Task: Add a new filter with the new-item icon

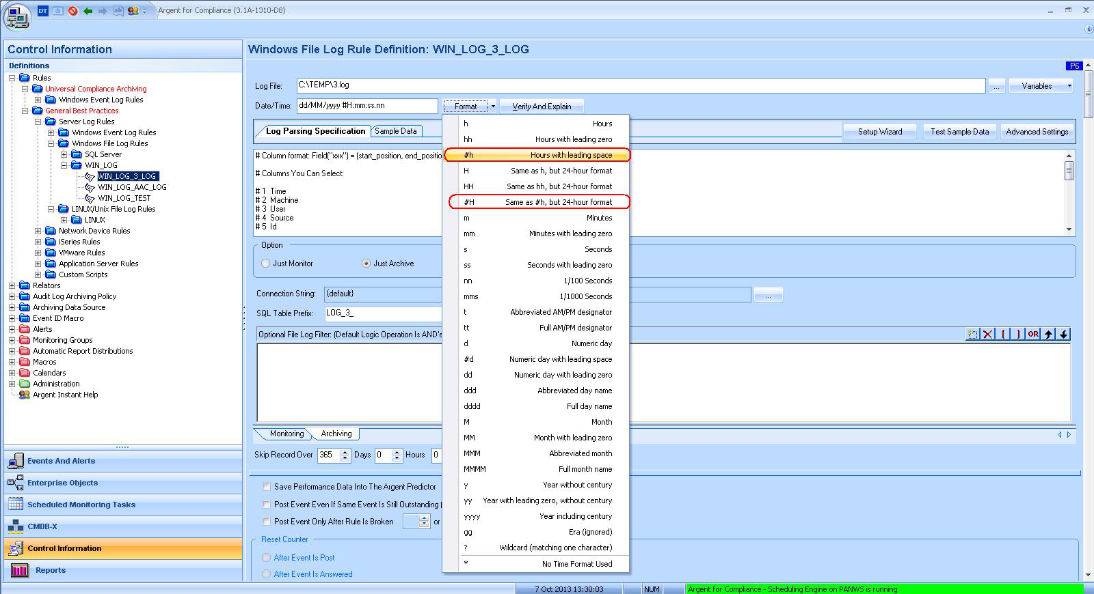Action: 972,334
